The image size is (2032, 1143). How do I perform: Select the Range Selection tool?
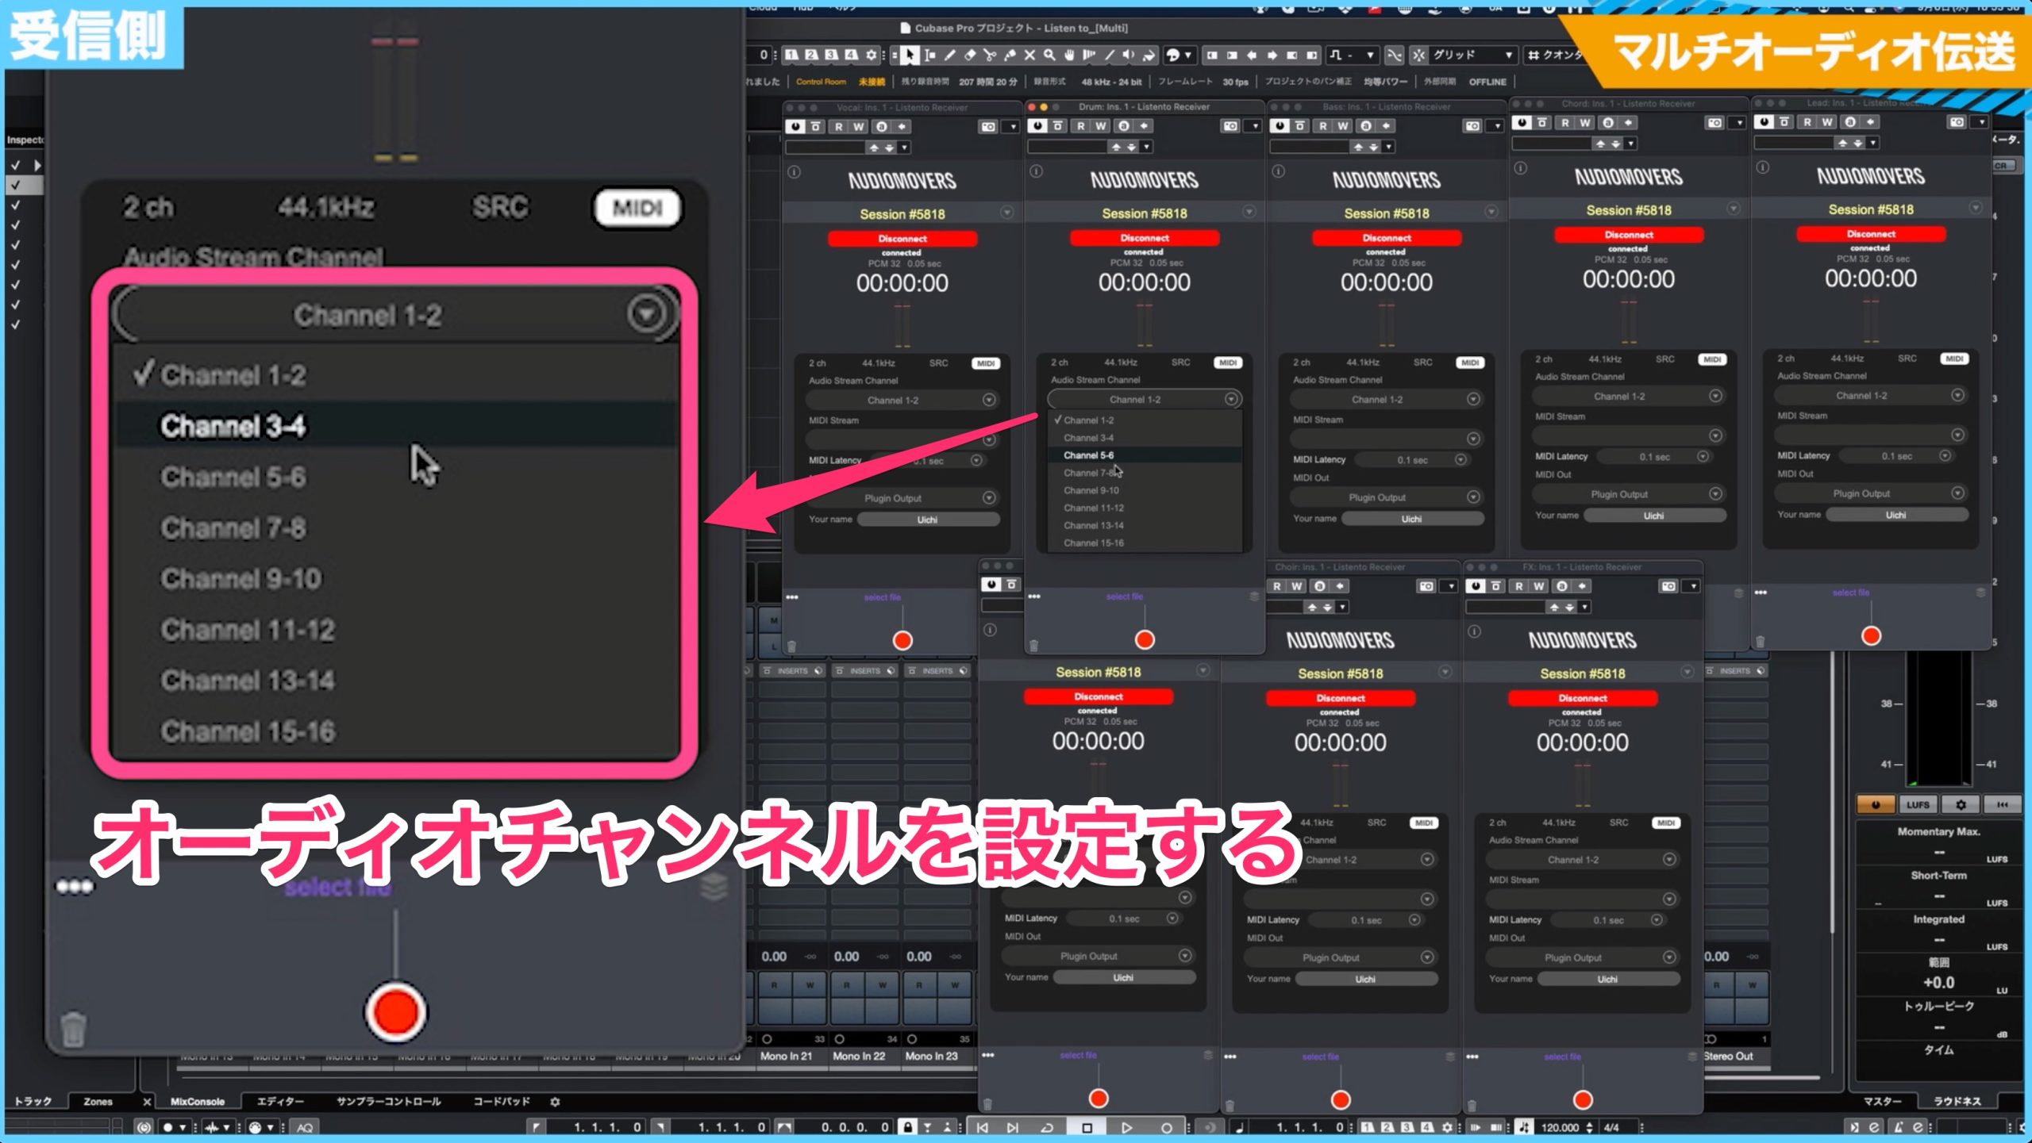click(x=929, y=55)
